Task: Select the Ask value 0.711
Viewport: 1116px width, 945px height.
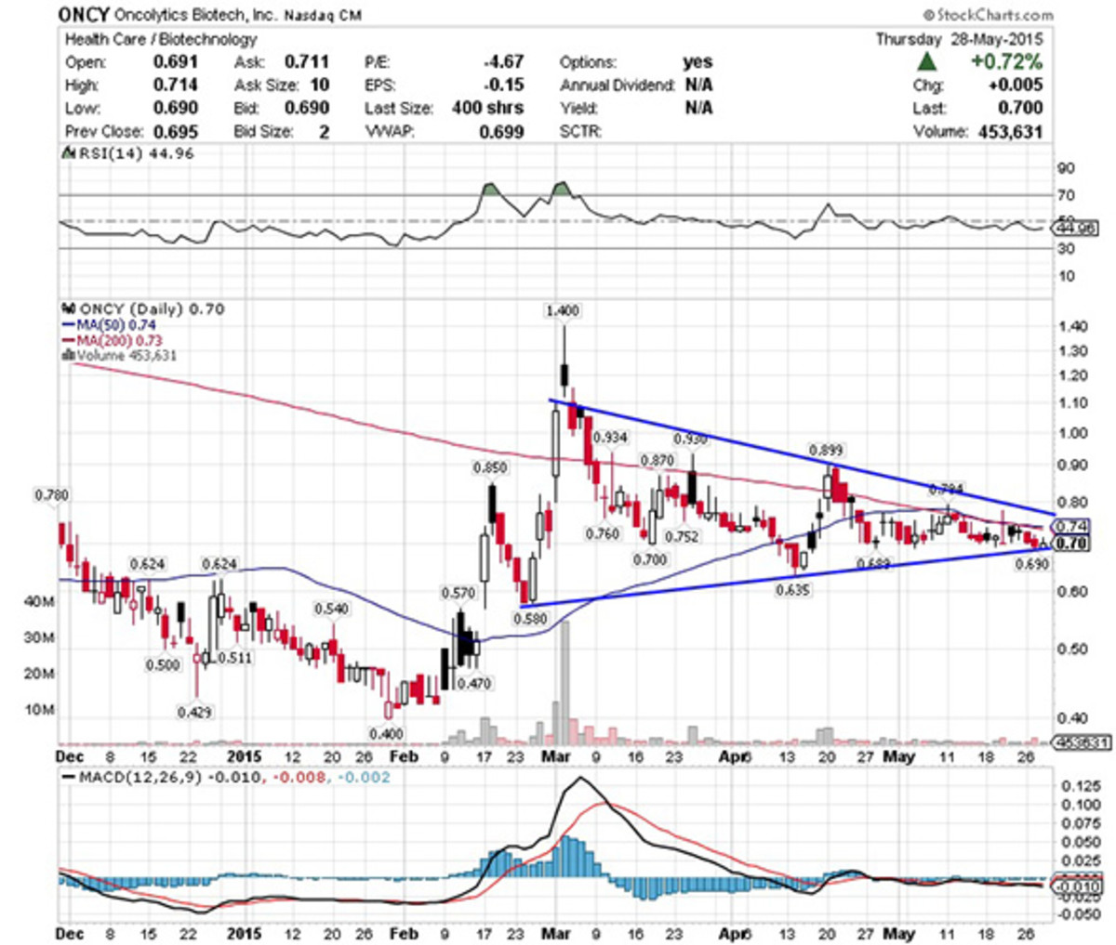Action: coord(307,62)
